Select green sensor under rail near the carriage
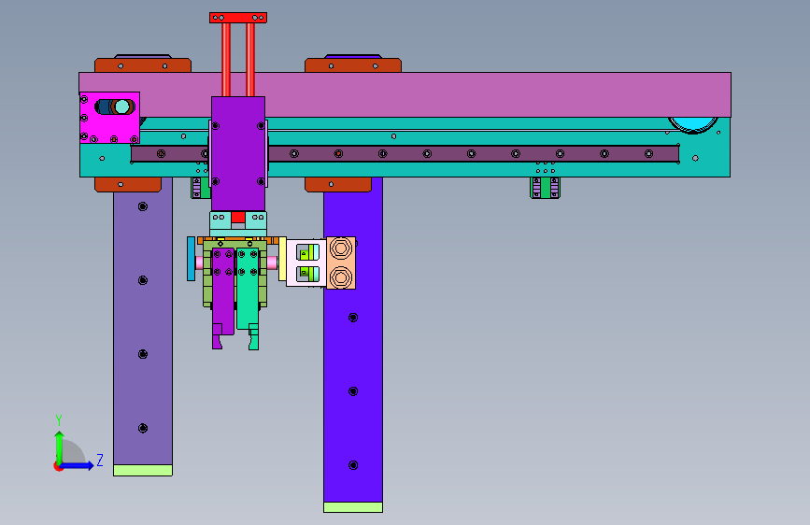The image size is (810, 525). point(200,188)
